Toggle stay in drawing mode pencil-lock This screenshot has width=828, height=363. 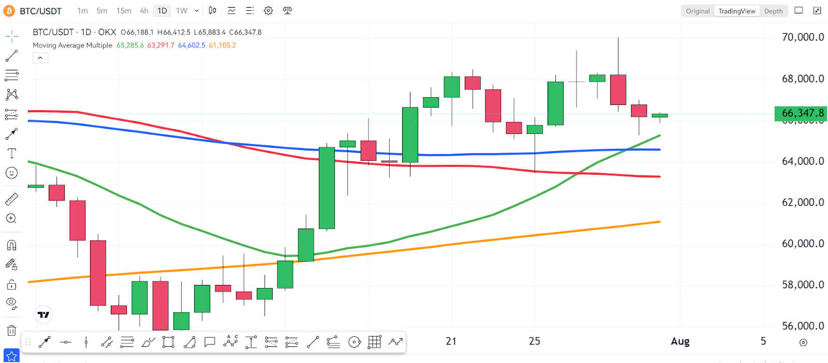click(x=11, y=265)
